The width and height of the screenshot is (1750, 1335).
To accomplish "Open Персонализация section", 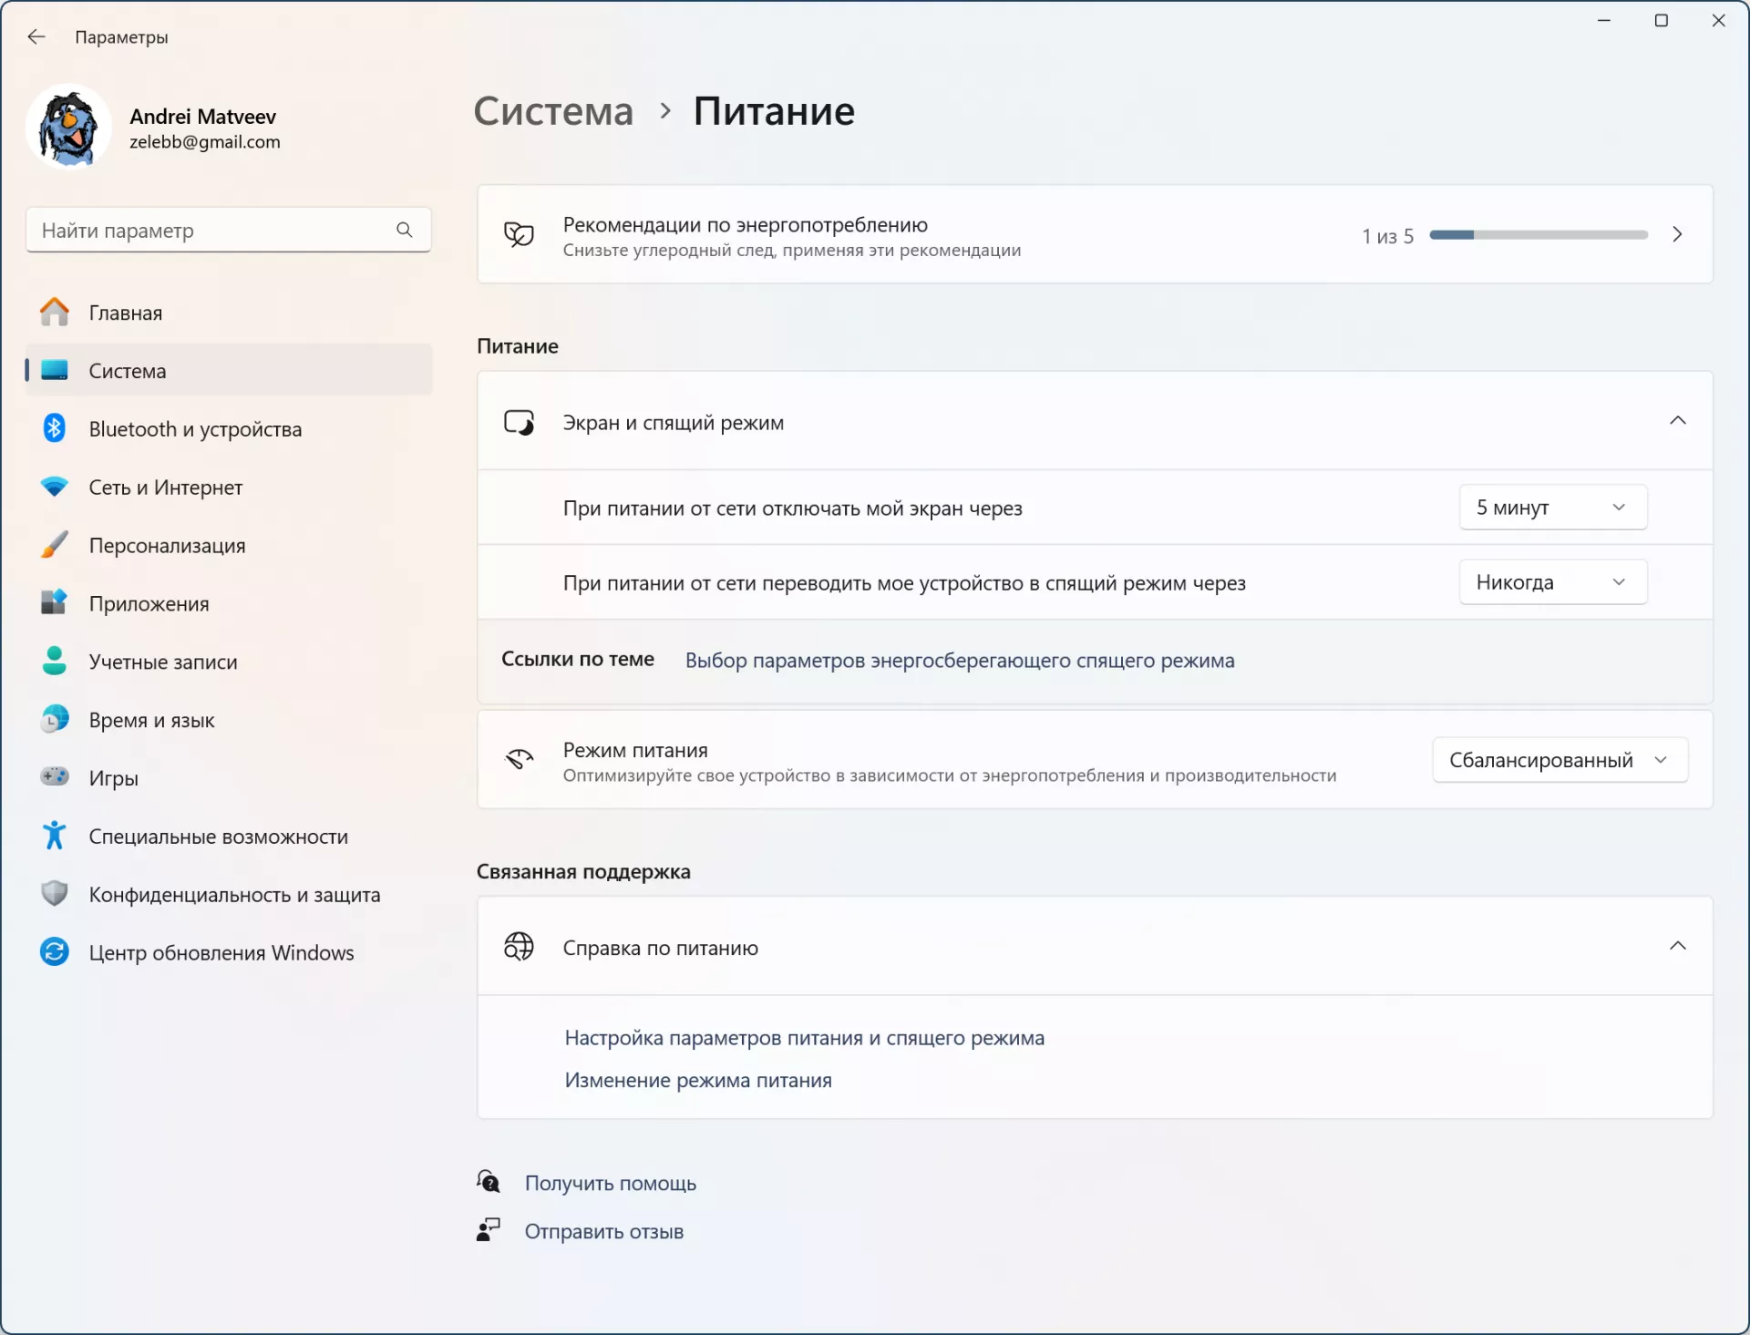I will [230, 545].
